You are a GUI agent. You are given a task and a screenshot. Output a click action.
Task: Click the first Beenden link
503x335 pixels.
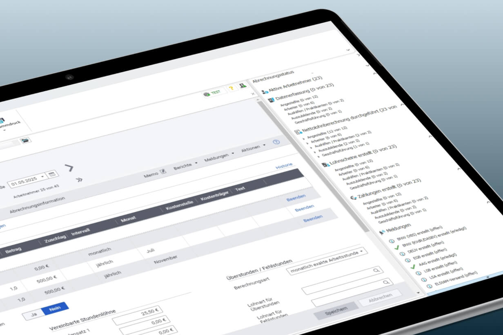(x=296, y=198)
